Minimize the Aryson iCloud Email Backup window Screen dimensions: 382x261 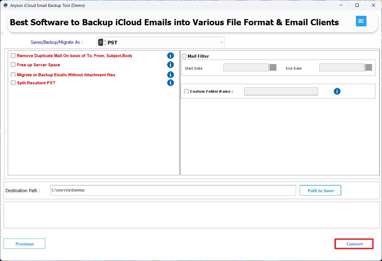(341, 5)
